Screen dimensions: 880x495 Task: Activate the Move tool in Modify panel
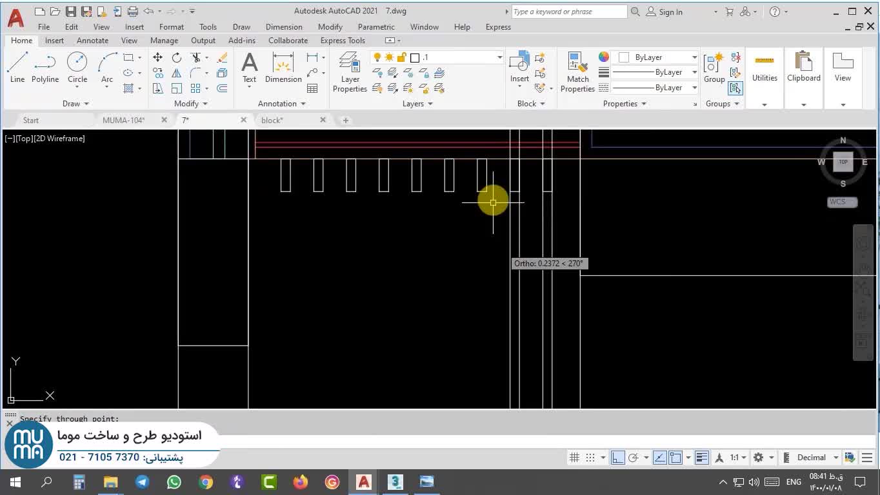pos(157,57)
